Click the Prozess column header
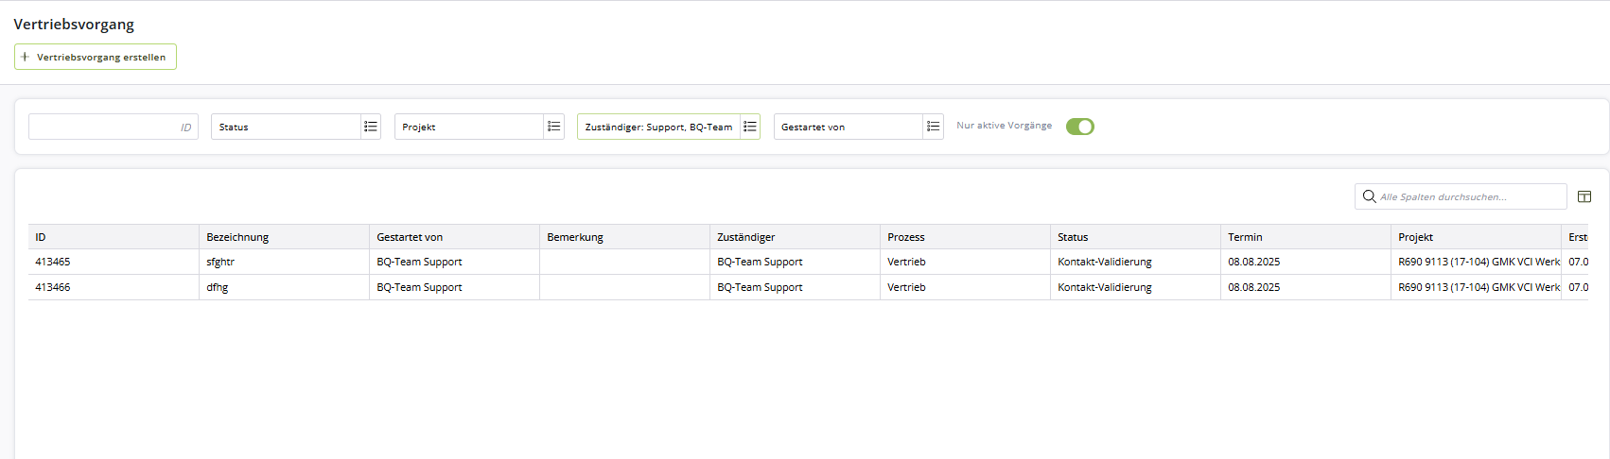This screenshot has height=459, width=1610. [906, 237]
